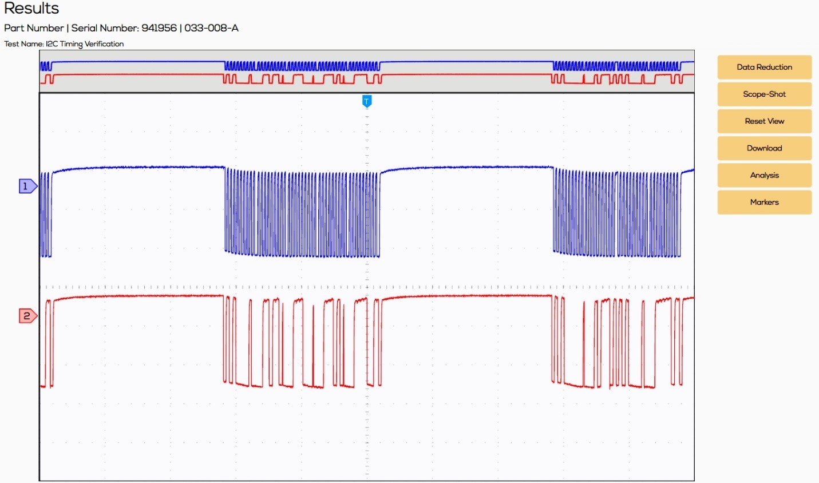Screen dimensions: 819x483
Task: Select the channel 2 red marker
Action: pyautogui.click(x=28, y=316)
